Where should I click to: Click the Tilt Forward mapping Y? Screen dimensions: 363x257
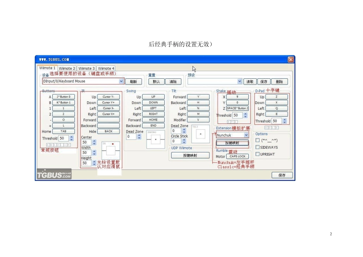198,97
